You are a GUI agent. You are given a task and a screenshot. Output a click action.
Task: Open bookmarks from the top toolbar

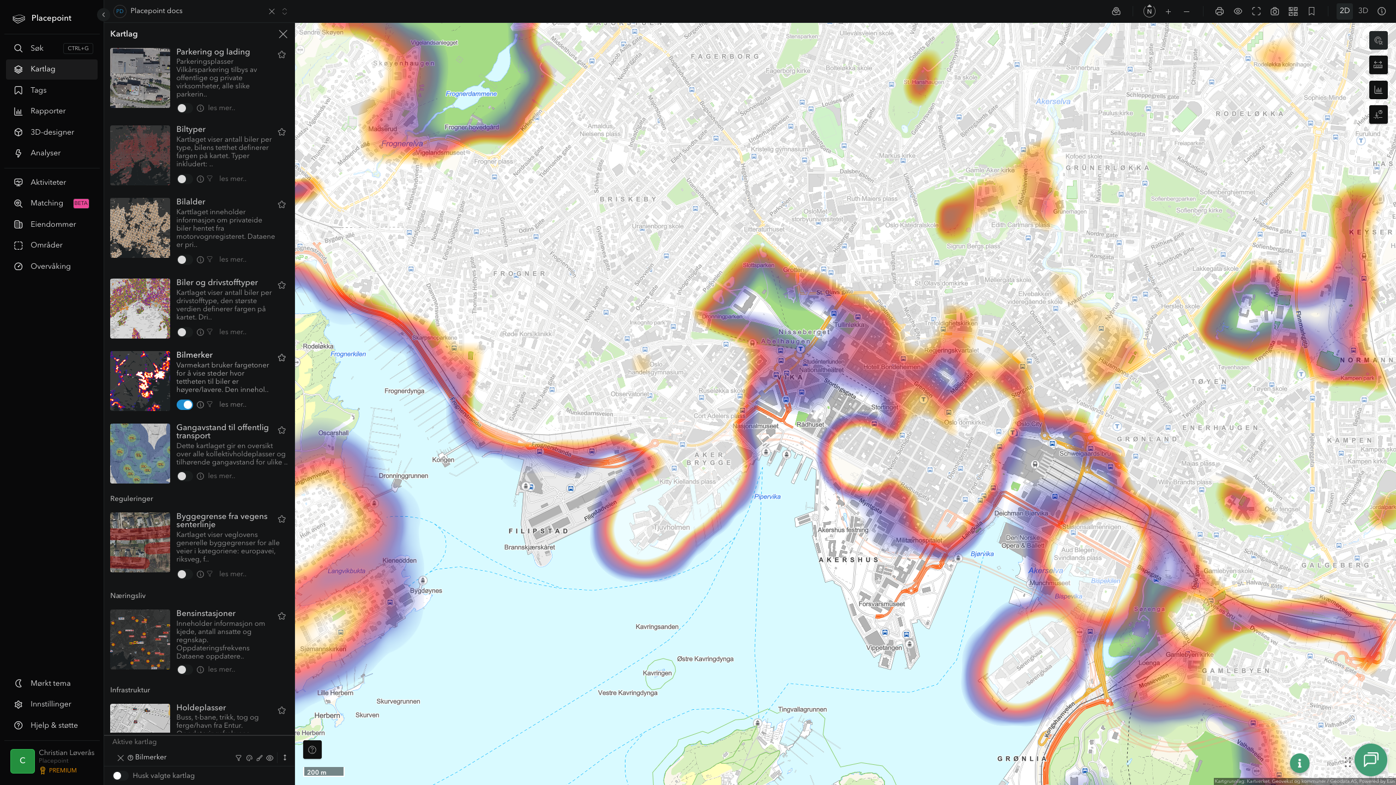pos(1311,11)
